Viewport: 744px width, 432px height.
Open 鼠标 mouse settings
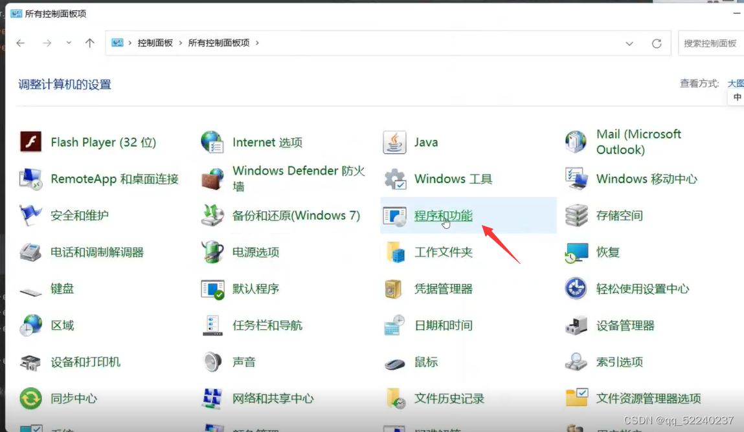425,362
